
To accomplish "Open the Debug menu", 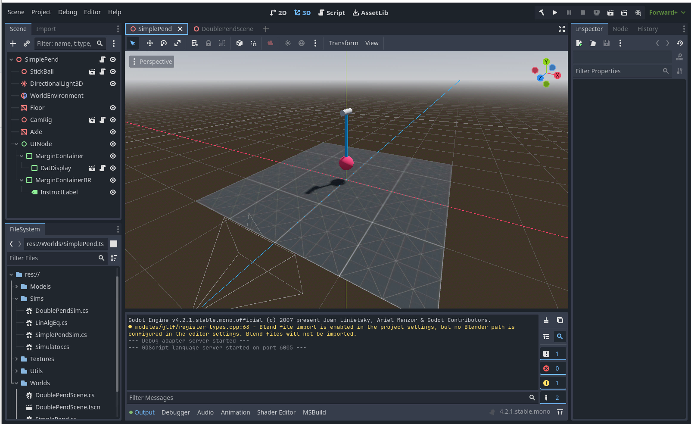I will coord(68,12).
